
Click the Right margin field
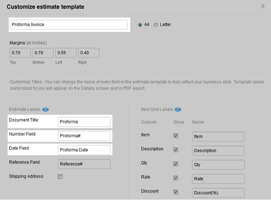point(89,53)
